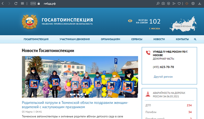
Task: Reload the гибдд.рф page
Action: 16,4
